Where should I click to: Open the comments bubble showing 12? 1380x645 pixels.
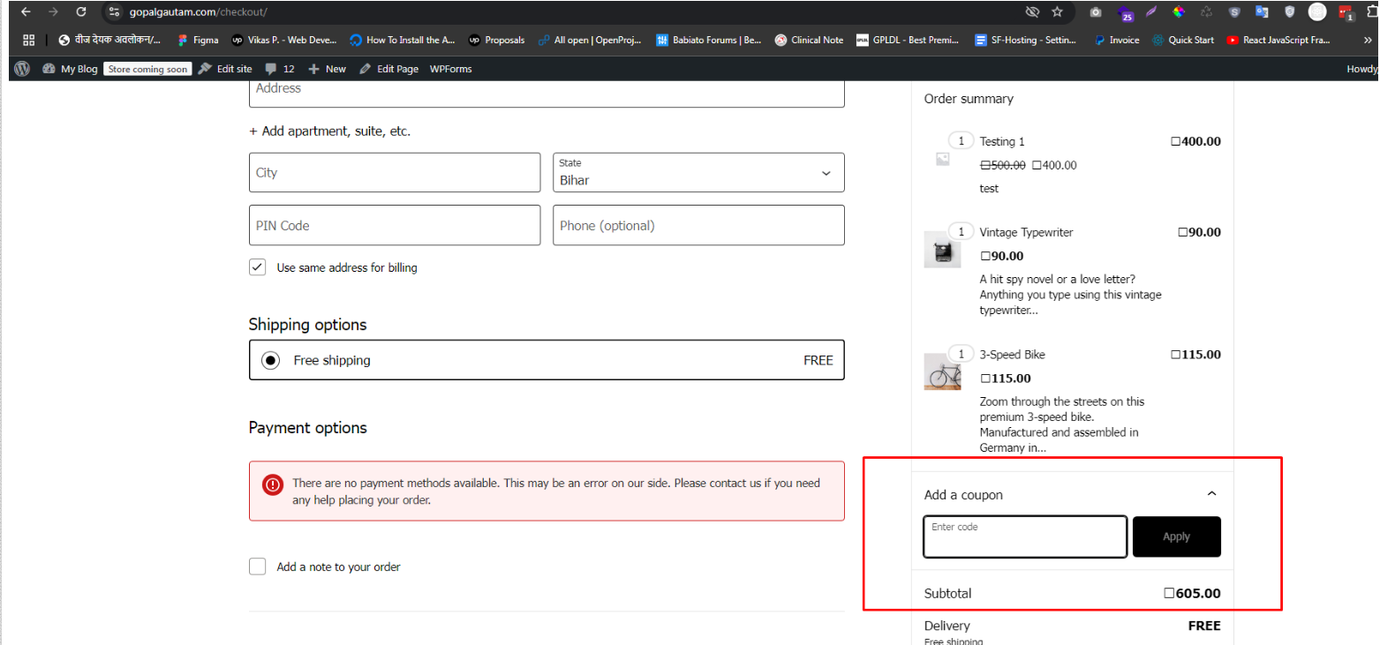point(279,69)
